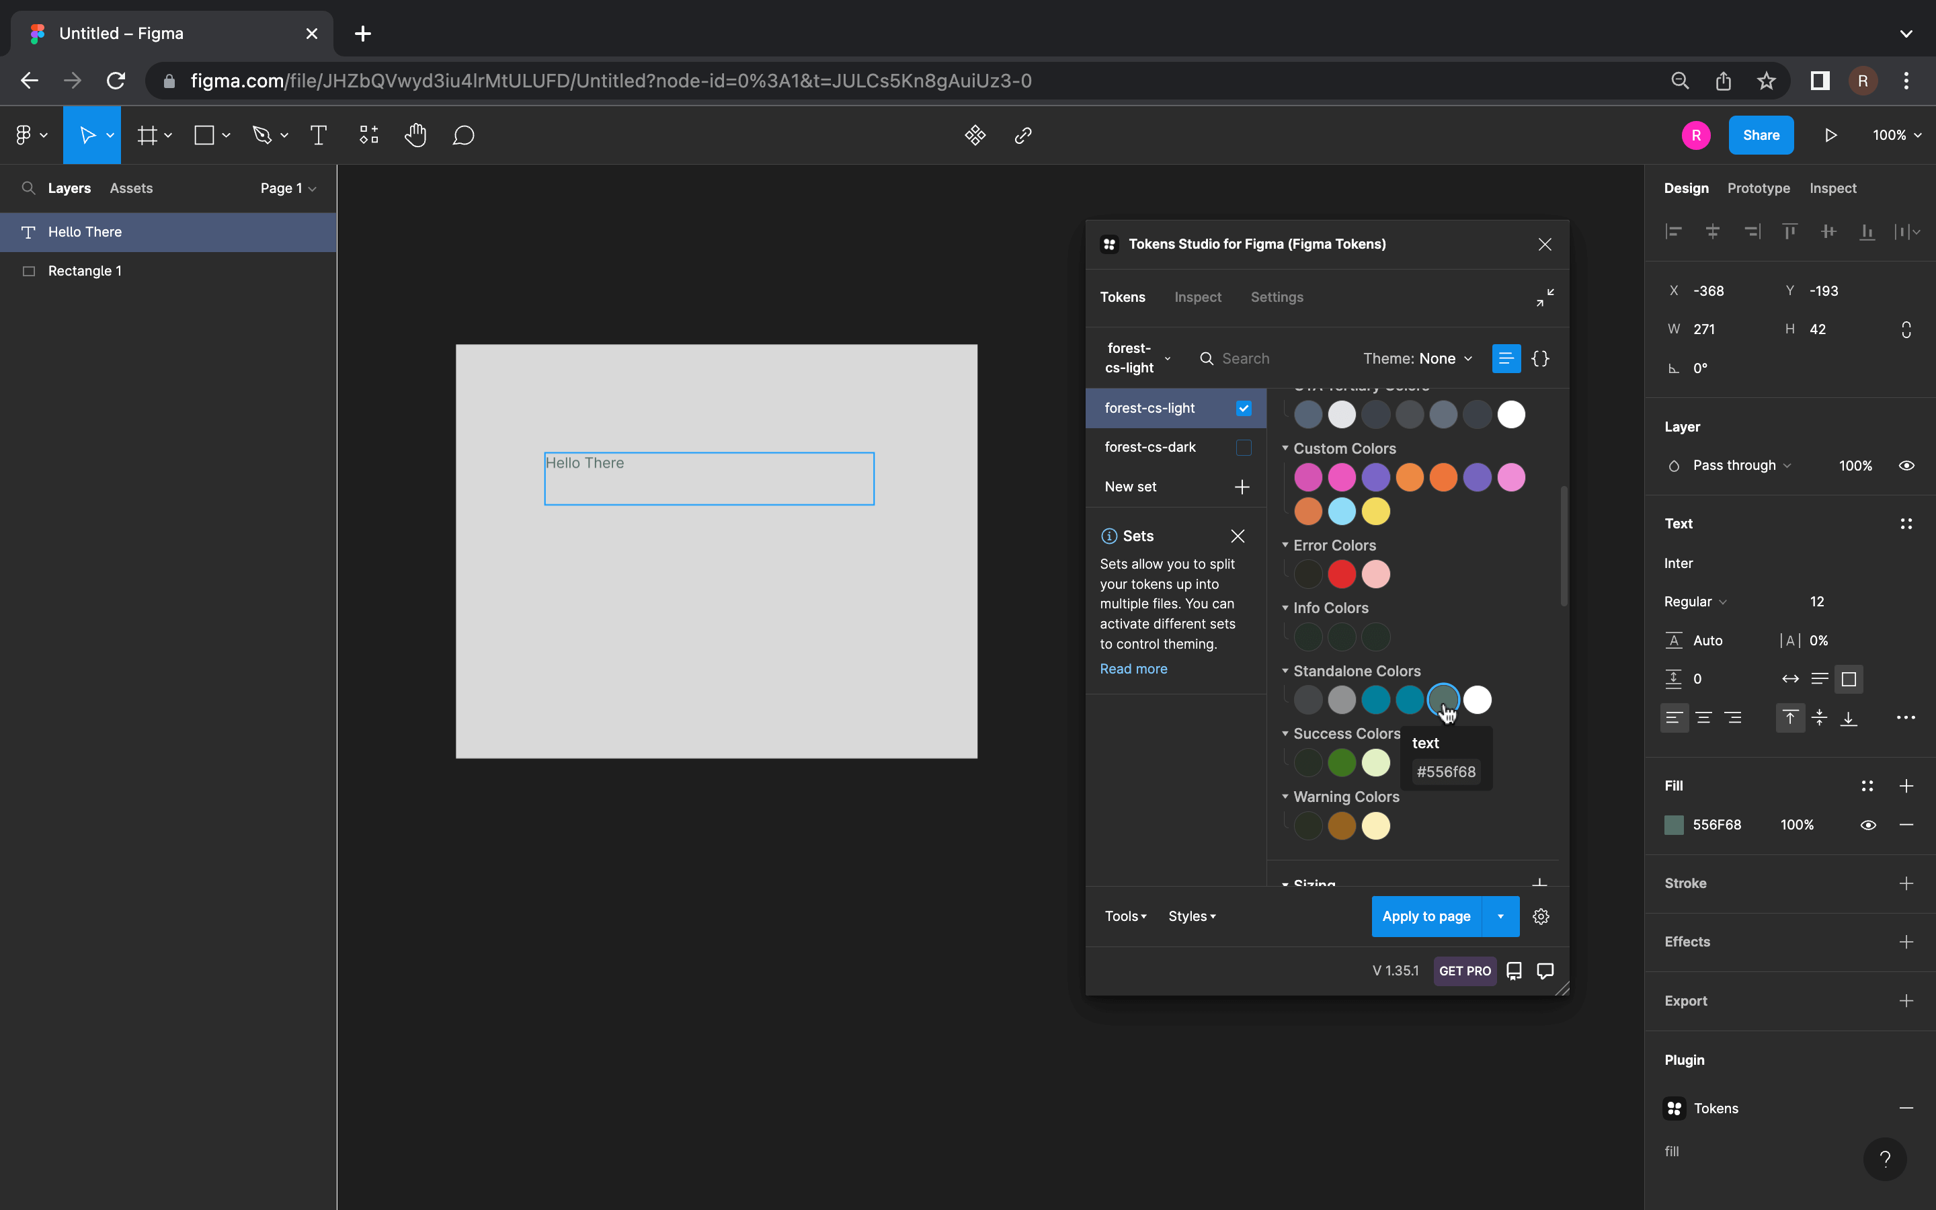The height and width of the screenshot is (1210, 1936).
Task: Open the Figma main menu icon
Action: tap(24, 135)
